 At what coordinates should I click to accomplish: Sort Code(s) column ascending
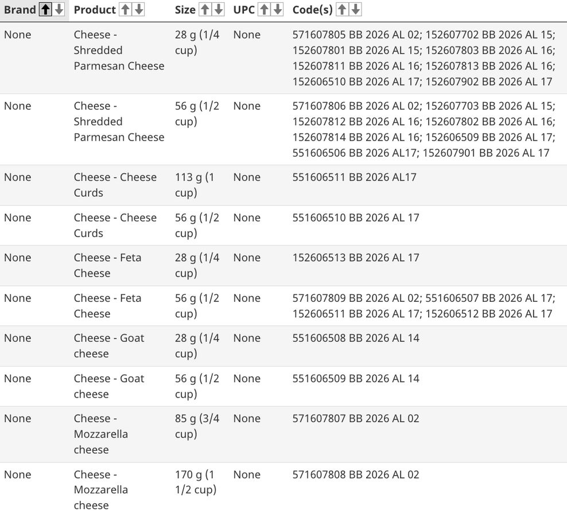(x=343, y=10)
